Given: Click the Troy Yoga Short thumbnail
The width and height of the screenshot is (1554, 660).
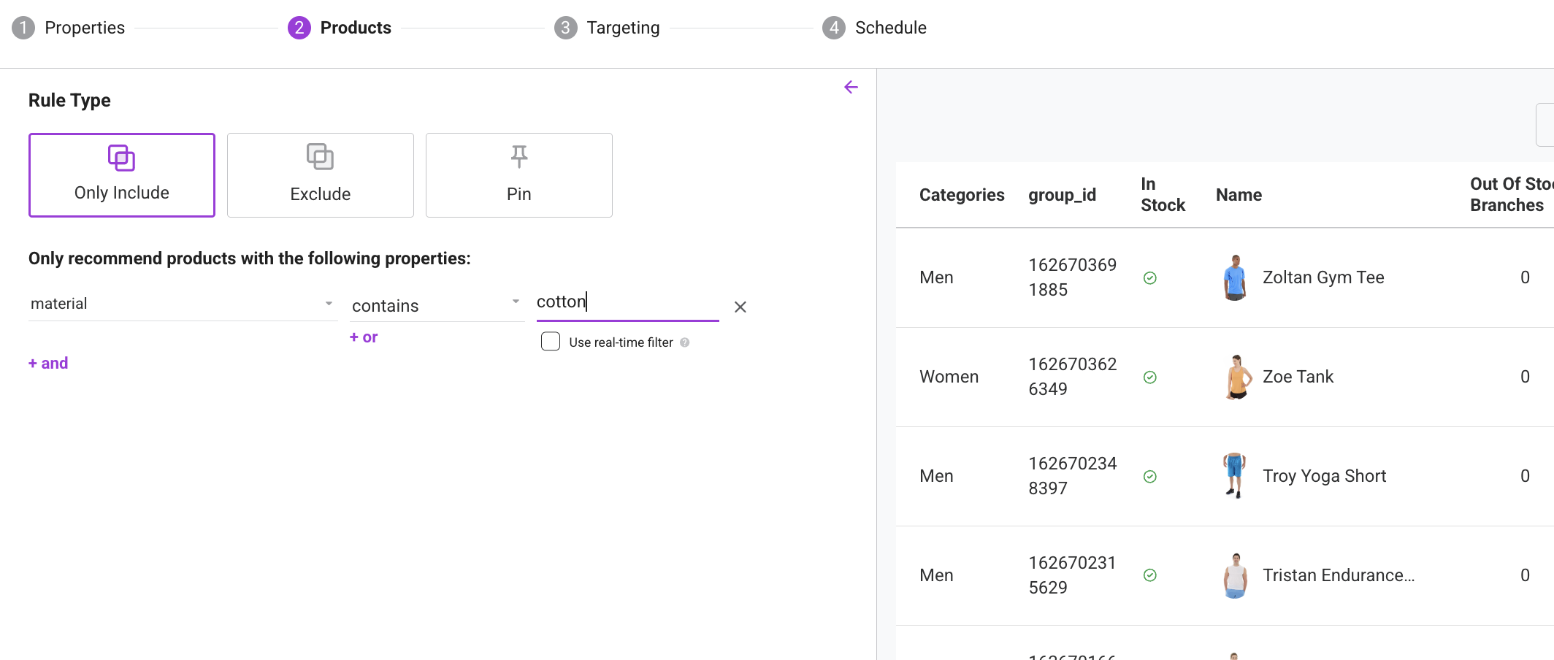Looking at the screenshot, I should pyautogui.click(x=1234, y=476).
